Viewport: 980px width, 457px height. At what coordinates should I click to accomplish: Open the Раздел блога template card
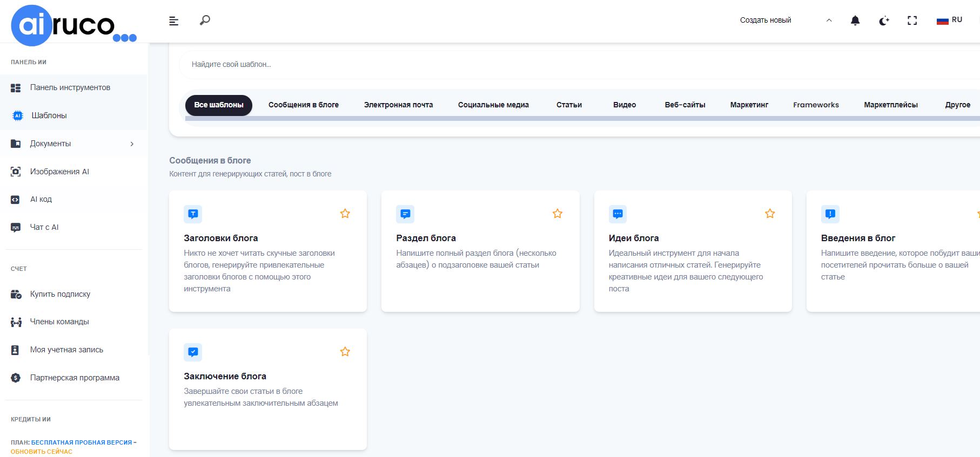480,251
